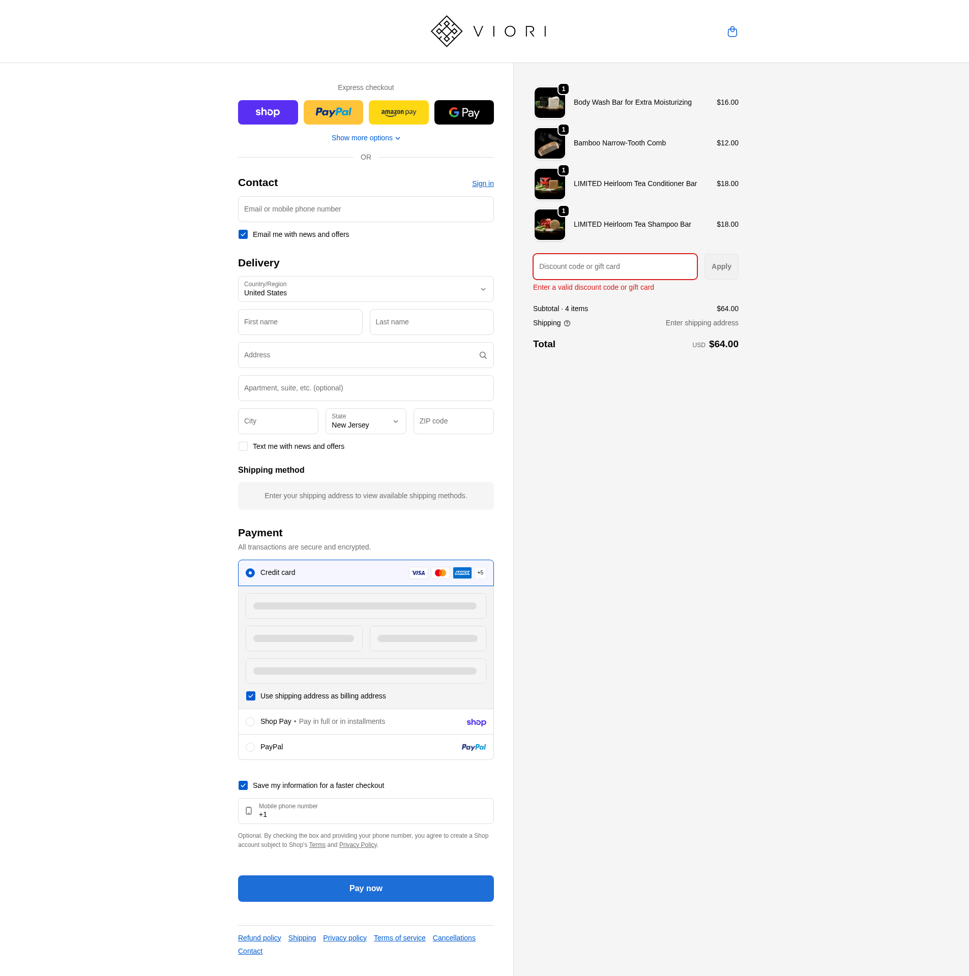Click the Visa card icon
The width and height of the screenshot is (969, 976).
click(418, 573)
